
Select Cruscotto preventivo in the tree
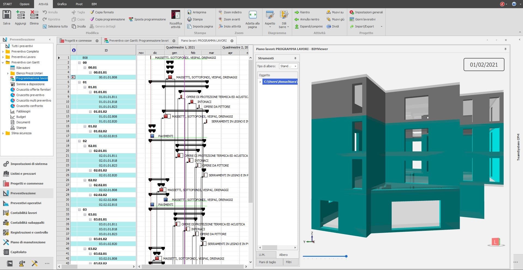click(x=30, y=95)
